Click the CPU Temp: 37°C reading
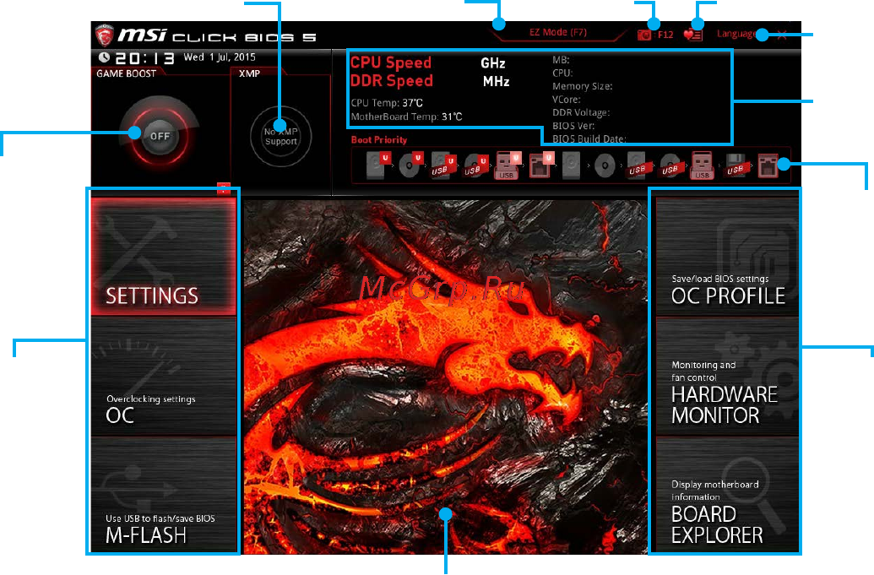This screenshot has width=874, height=575. pyautogui.click(x=386, y=103)
